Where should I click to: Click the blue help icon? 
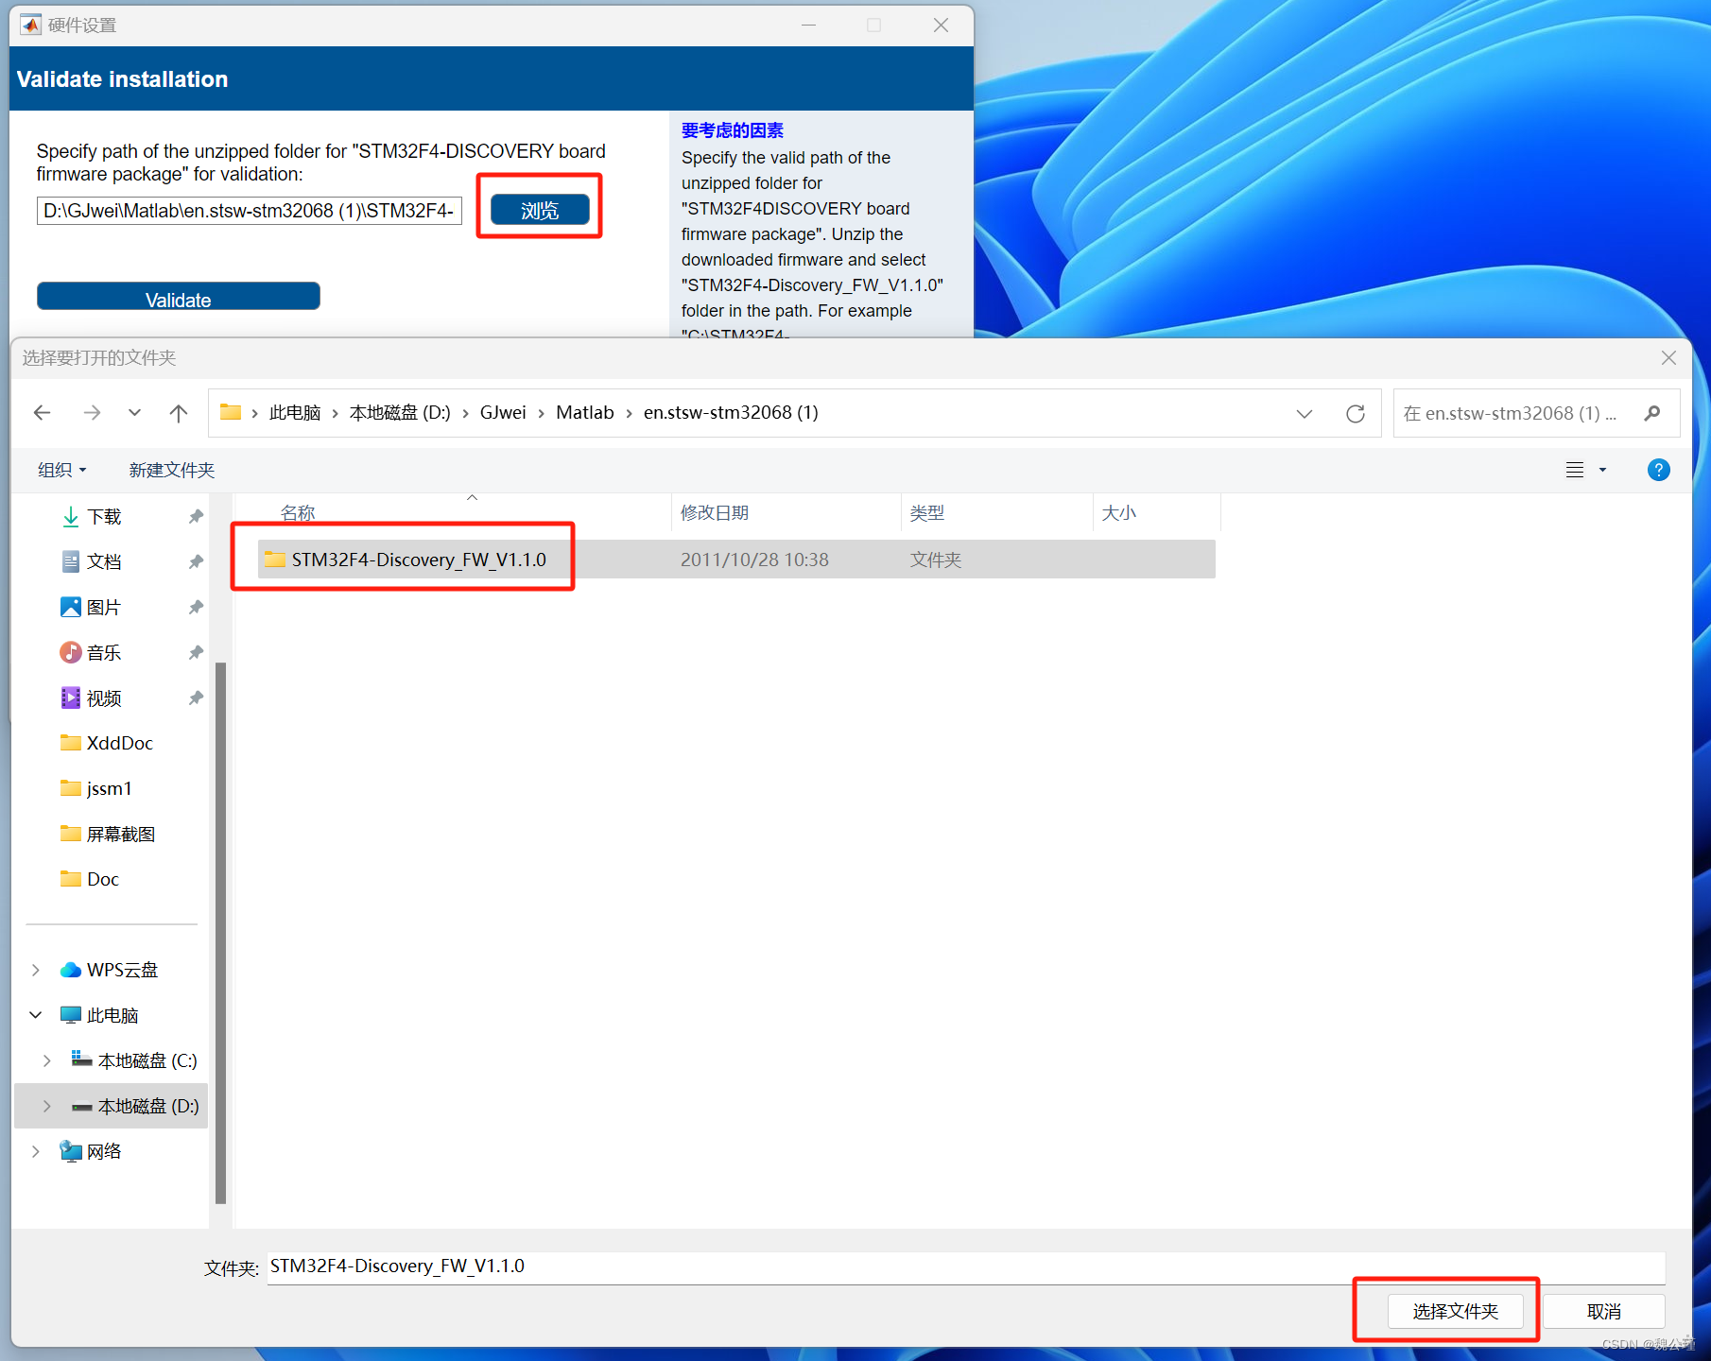pos(1658,470)
